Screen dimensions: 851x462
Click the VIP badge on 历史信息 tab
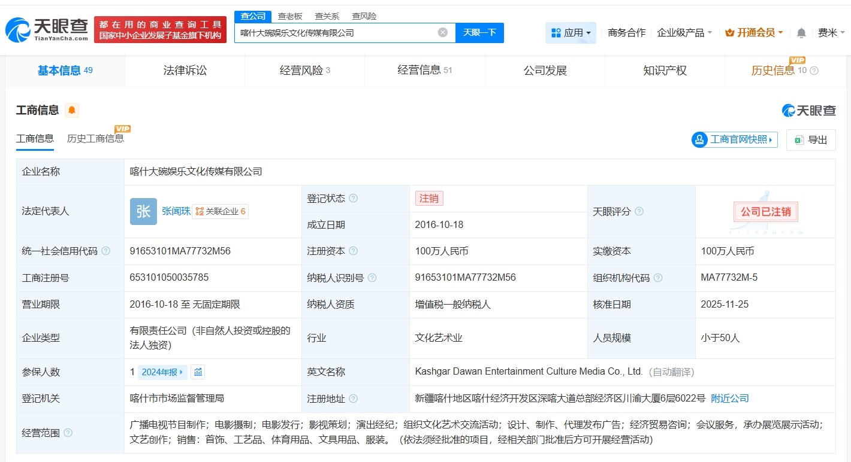coord(798,60)
